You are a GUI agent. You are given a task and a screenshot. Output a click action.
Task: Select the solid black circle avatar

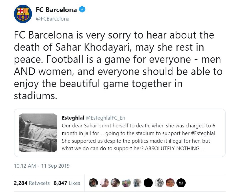[148, 183]
